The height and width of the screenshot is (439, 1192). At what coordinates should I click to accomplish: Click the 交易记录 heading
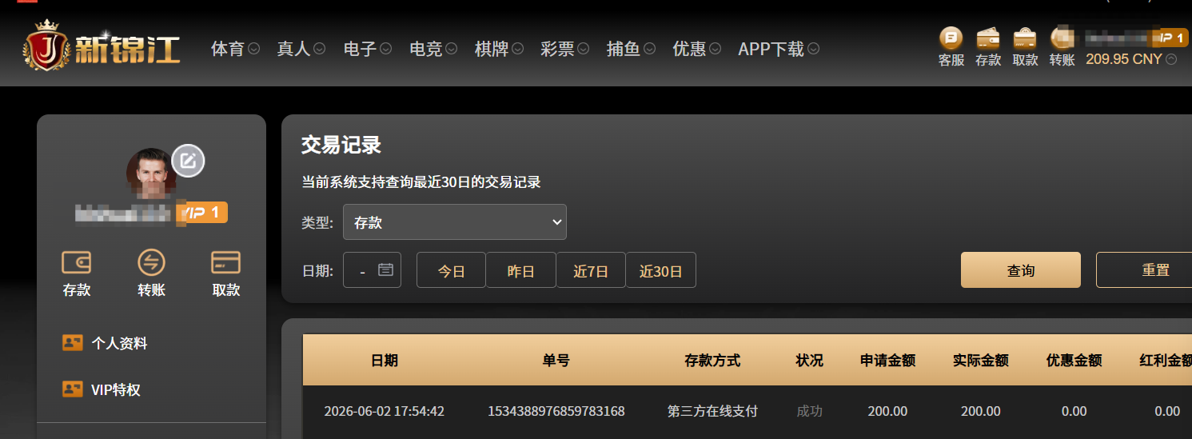(x=341, y=145)
